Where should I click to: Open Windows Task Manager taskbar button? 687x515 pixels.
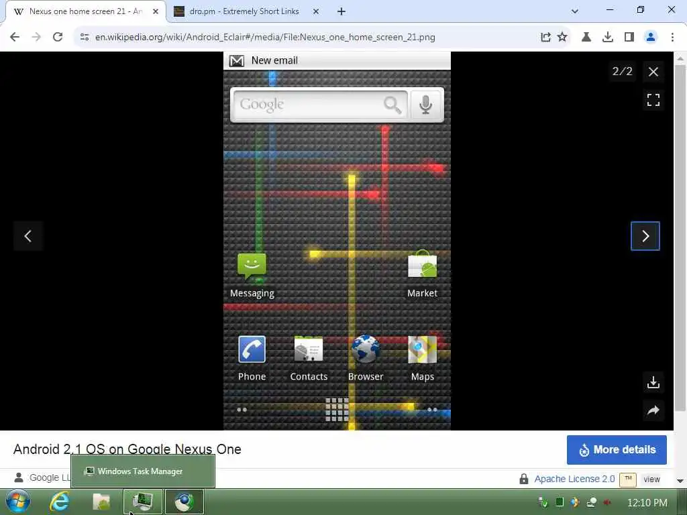tap(143, 502)
